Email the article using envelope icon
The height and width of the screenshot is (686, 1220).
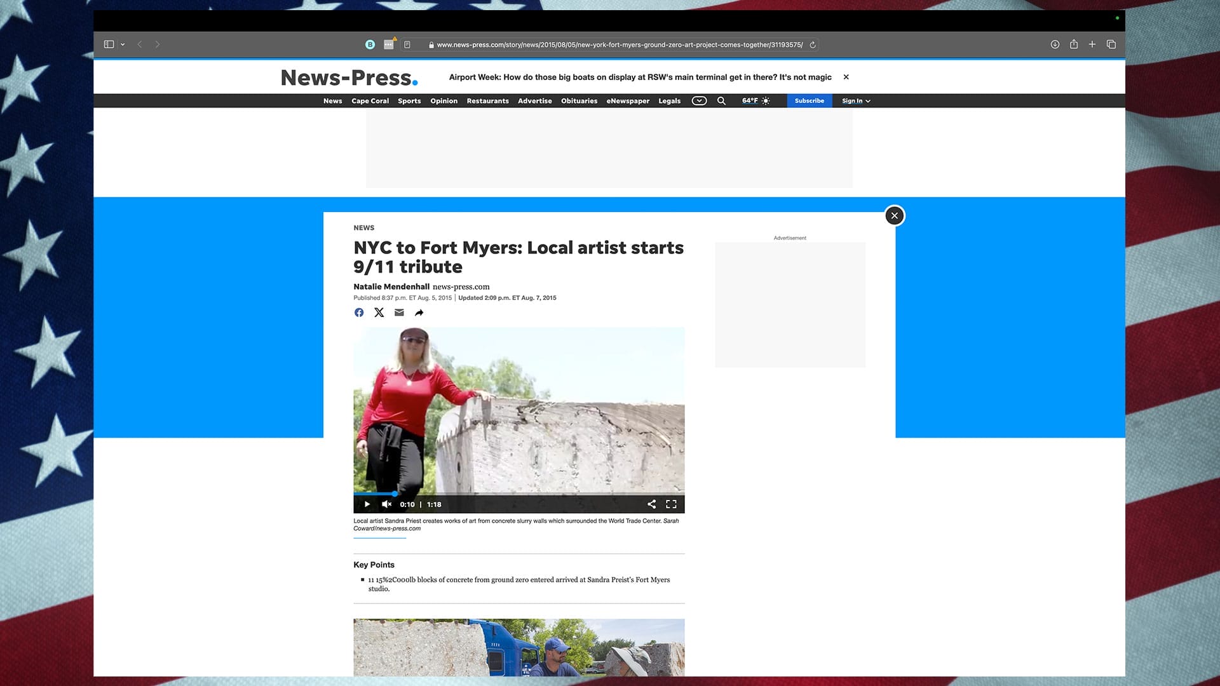[399, 313]
